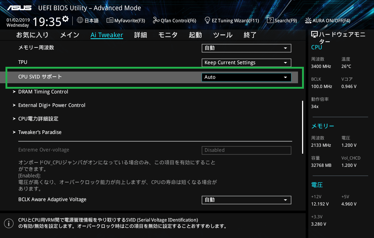Screen dimensions: 374x238
Task: Click the 電圧 section heading
Action: [317, 185]
